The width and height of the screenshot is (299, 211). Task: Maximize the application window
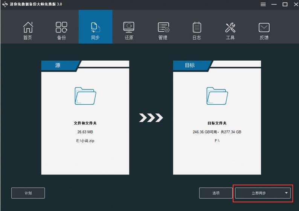(x=285, y=4)
